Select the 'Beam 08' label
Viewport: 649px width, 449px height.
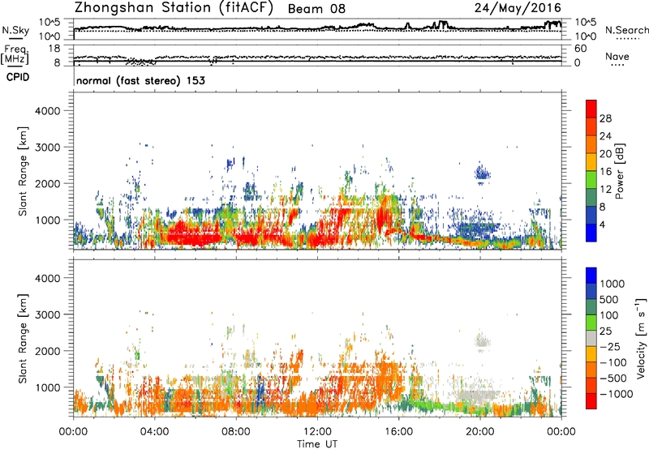point(316,9)
